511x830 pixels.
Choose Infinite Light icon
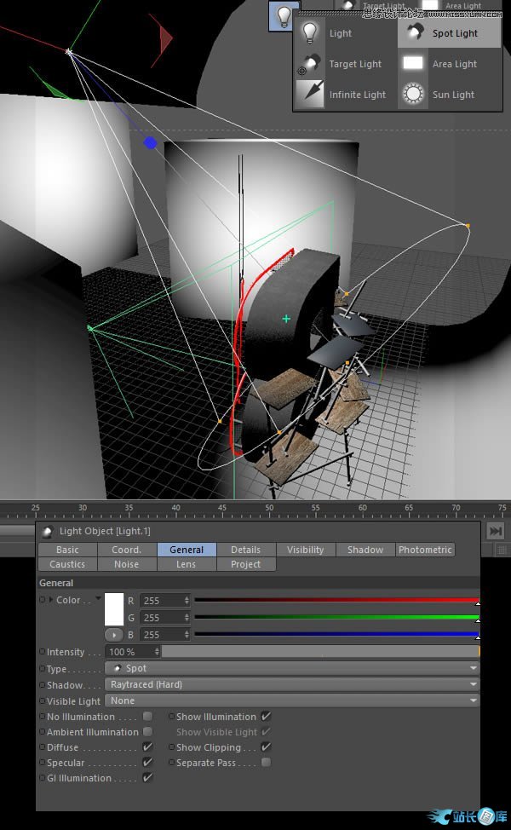coord(310,95)
